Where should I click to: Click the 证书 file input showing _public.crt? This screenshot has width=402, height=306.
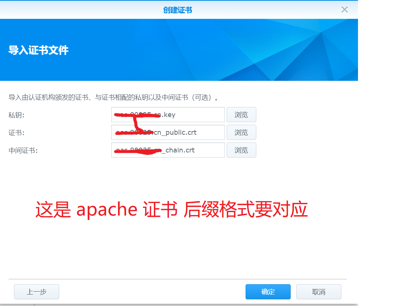tap(168, 132)
